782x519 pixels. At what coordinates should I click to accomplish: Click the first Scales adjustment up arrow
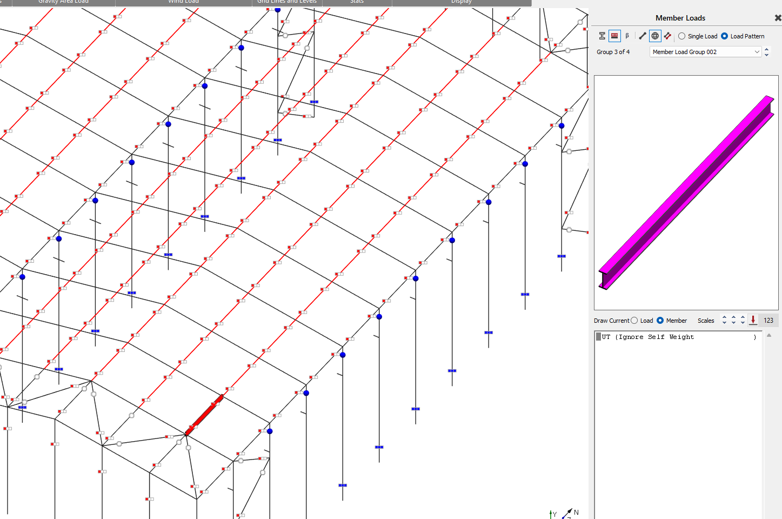tap(724, 318)
